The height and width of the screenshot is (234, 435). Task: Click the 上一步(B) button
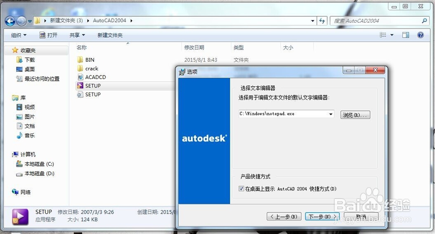(x=284, y=217)
